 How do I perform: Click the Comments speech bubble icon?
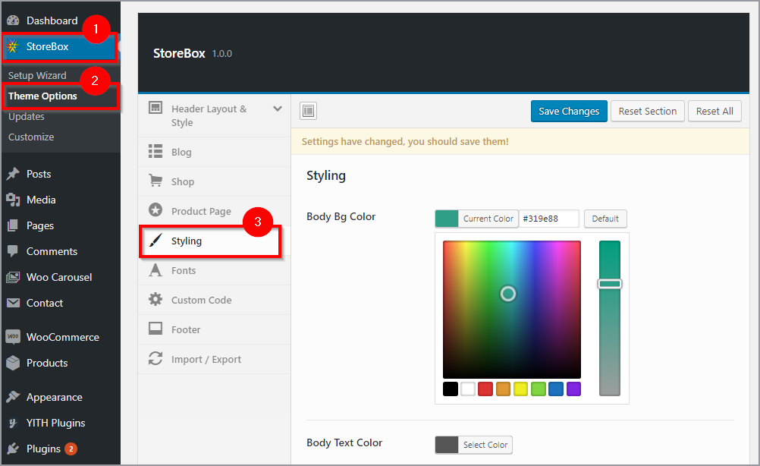click(13, 251)
